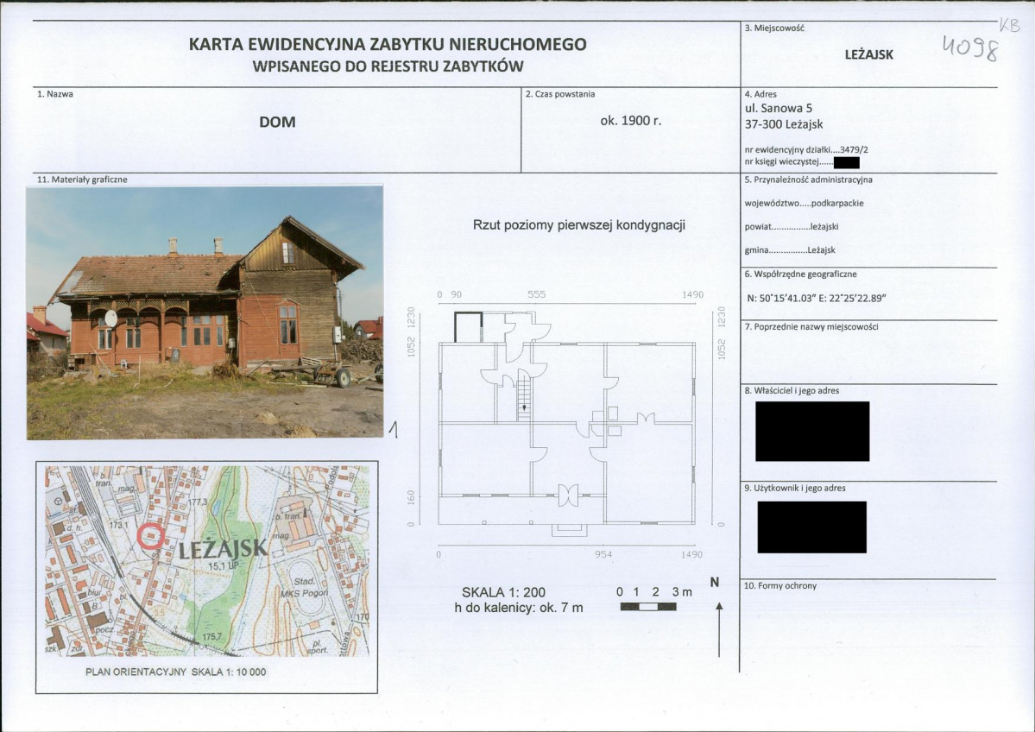
Task: Click the 'N' north label
Action: pyautogui.click(x=714, y=582)
